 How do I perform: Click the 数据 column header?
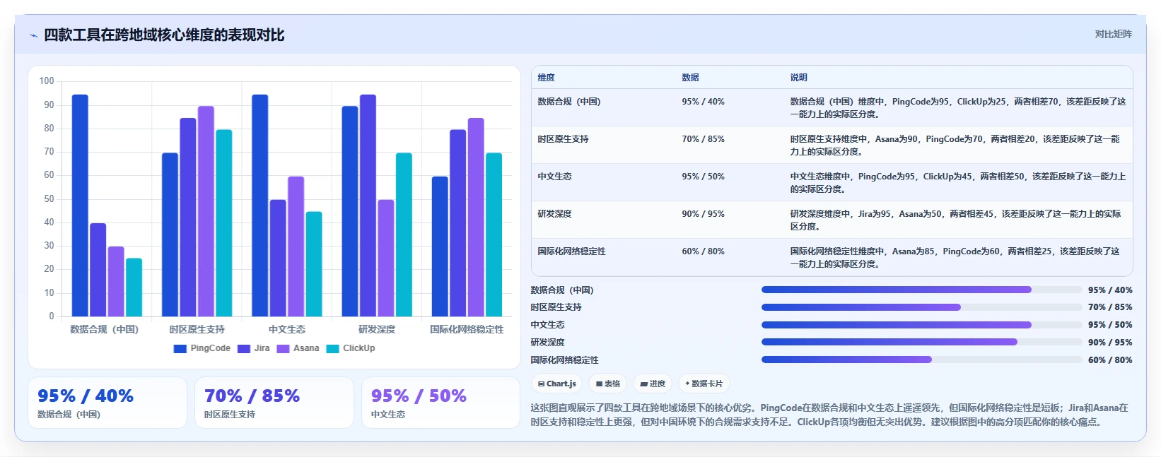click(x=690, y=78)
